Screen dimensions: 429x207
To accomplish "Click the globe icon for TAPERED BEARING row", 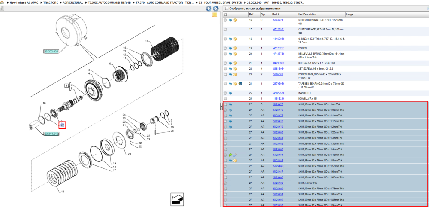I will (239, 84).
